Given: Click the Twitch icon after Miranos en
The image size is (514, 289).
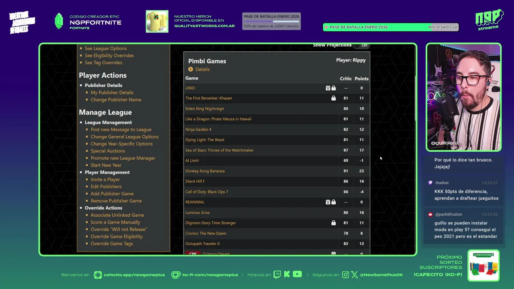Looking at the screenshot, I should coord(277,275).
